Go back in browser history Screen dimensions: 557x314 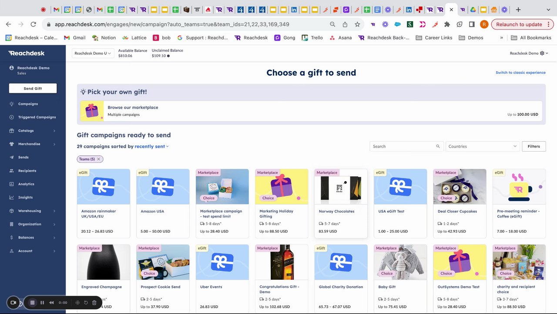[9, 24]
